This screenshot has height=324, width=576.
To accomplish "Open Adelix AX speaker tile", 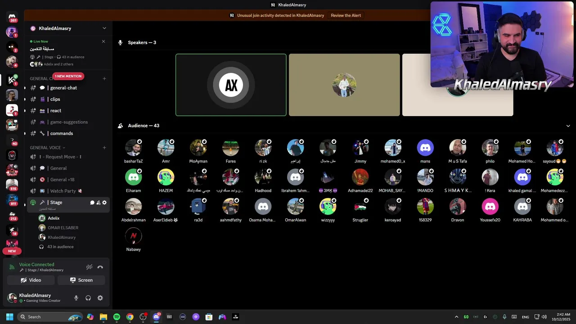I will point(231,85).
